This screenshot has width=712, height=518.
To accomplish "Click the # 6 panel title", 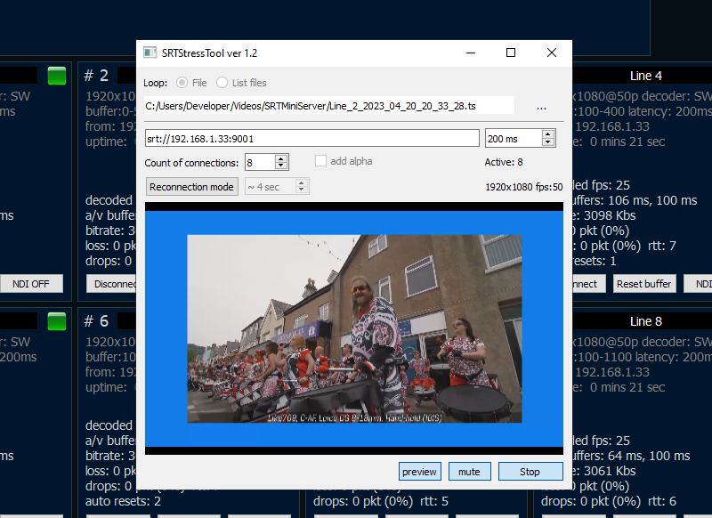I will (x=96, y=321).
